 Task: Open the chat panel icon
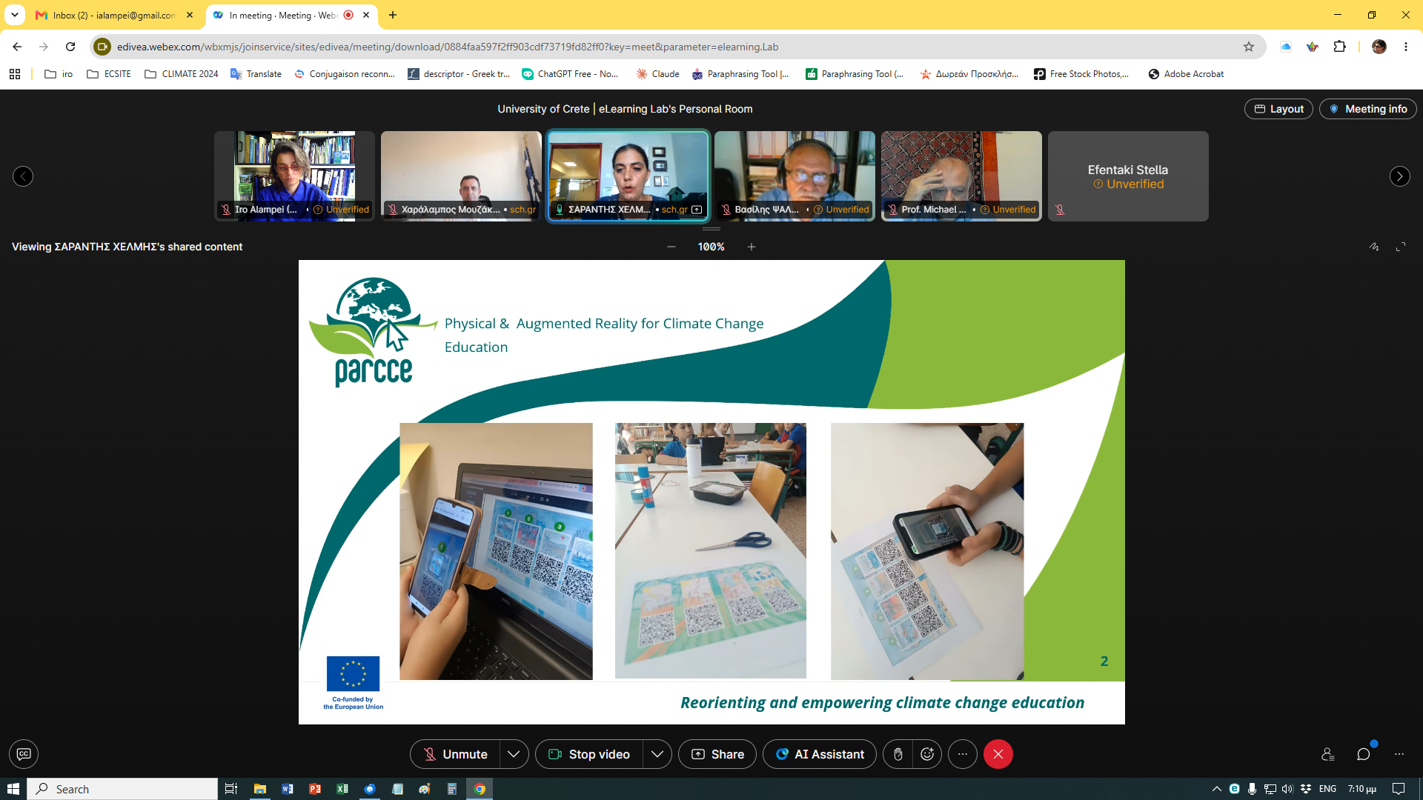coord(1363,754)
